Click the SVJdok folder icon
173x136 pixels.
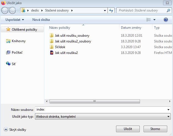coord(51,47)
